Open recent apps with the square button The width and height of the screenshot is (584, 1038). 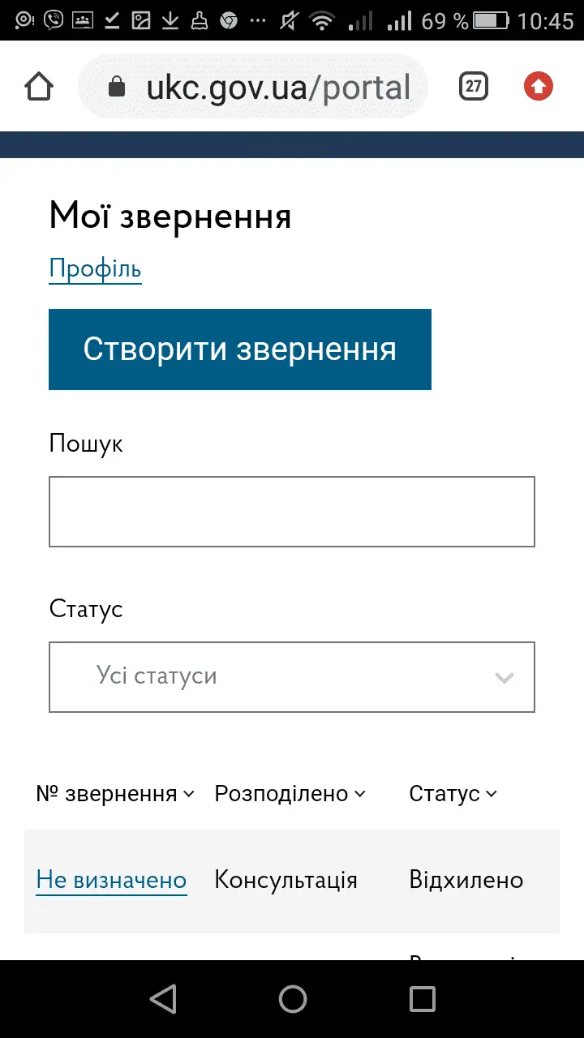[422, 999]
